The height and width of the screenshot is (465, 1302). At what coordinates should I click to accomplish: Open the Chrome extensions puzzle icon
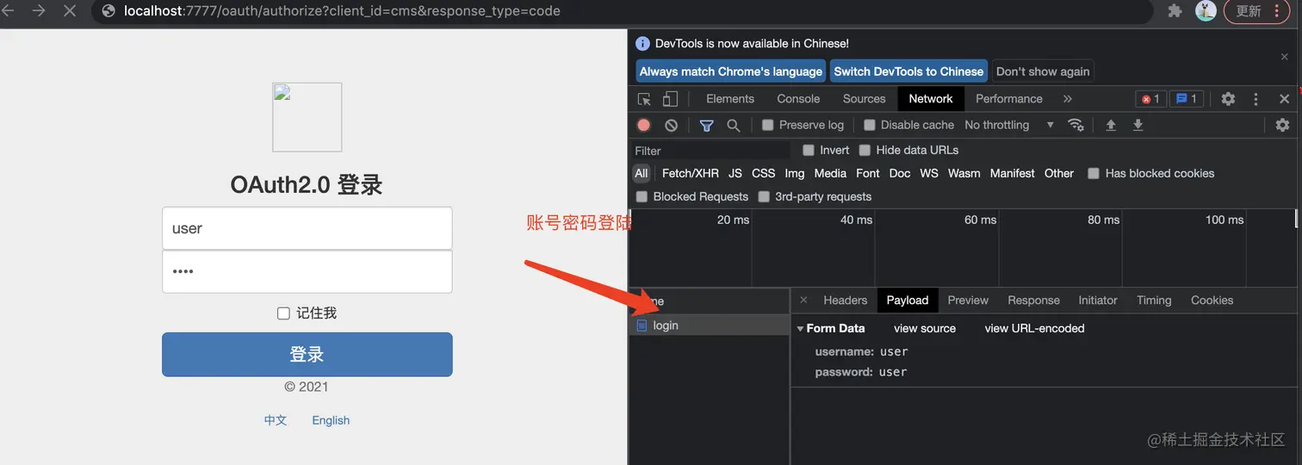(1175, 11)
